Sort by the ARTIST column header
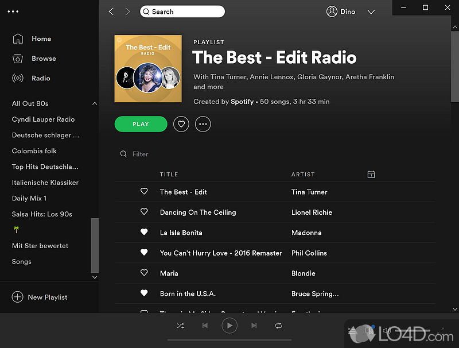Screen dimensions: 459x348 [x=303, y=175]
